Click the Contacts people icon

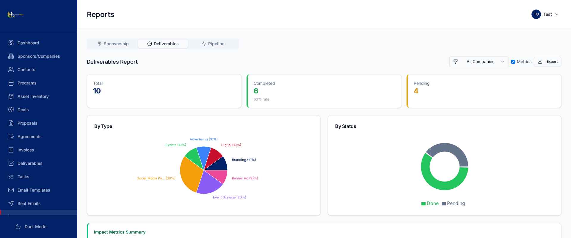[11, 70]
